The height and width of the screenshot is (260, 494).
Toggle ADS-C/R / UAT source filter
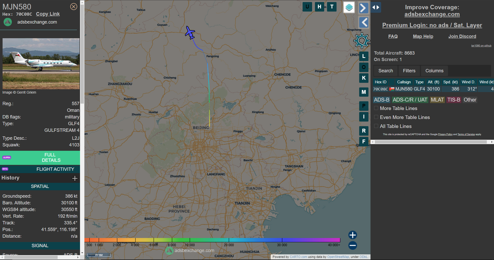click(x=410, y=100)
